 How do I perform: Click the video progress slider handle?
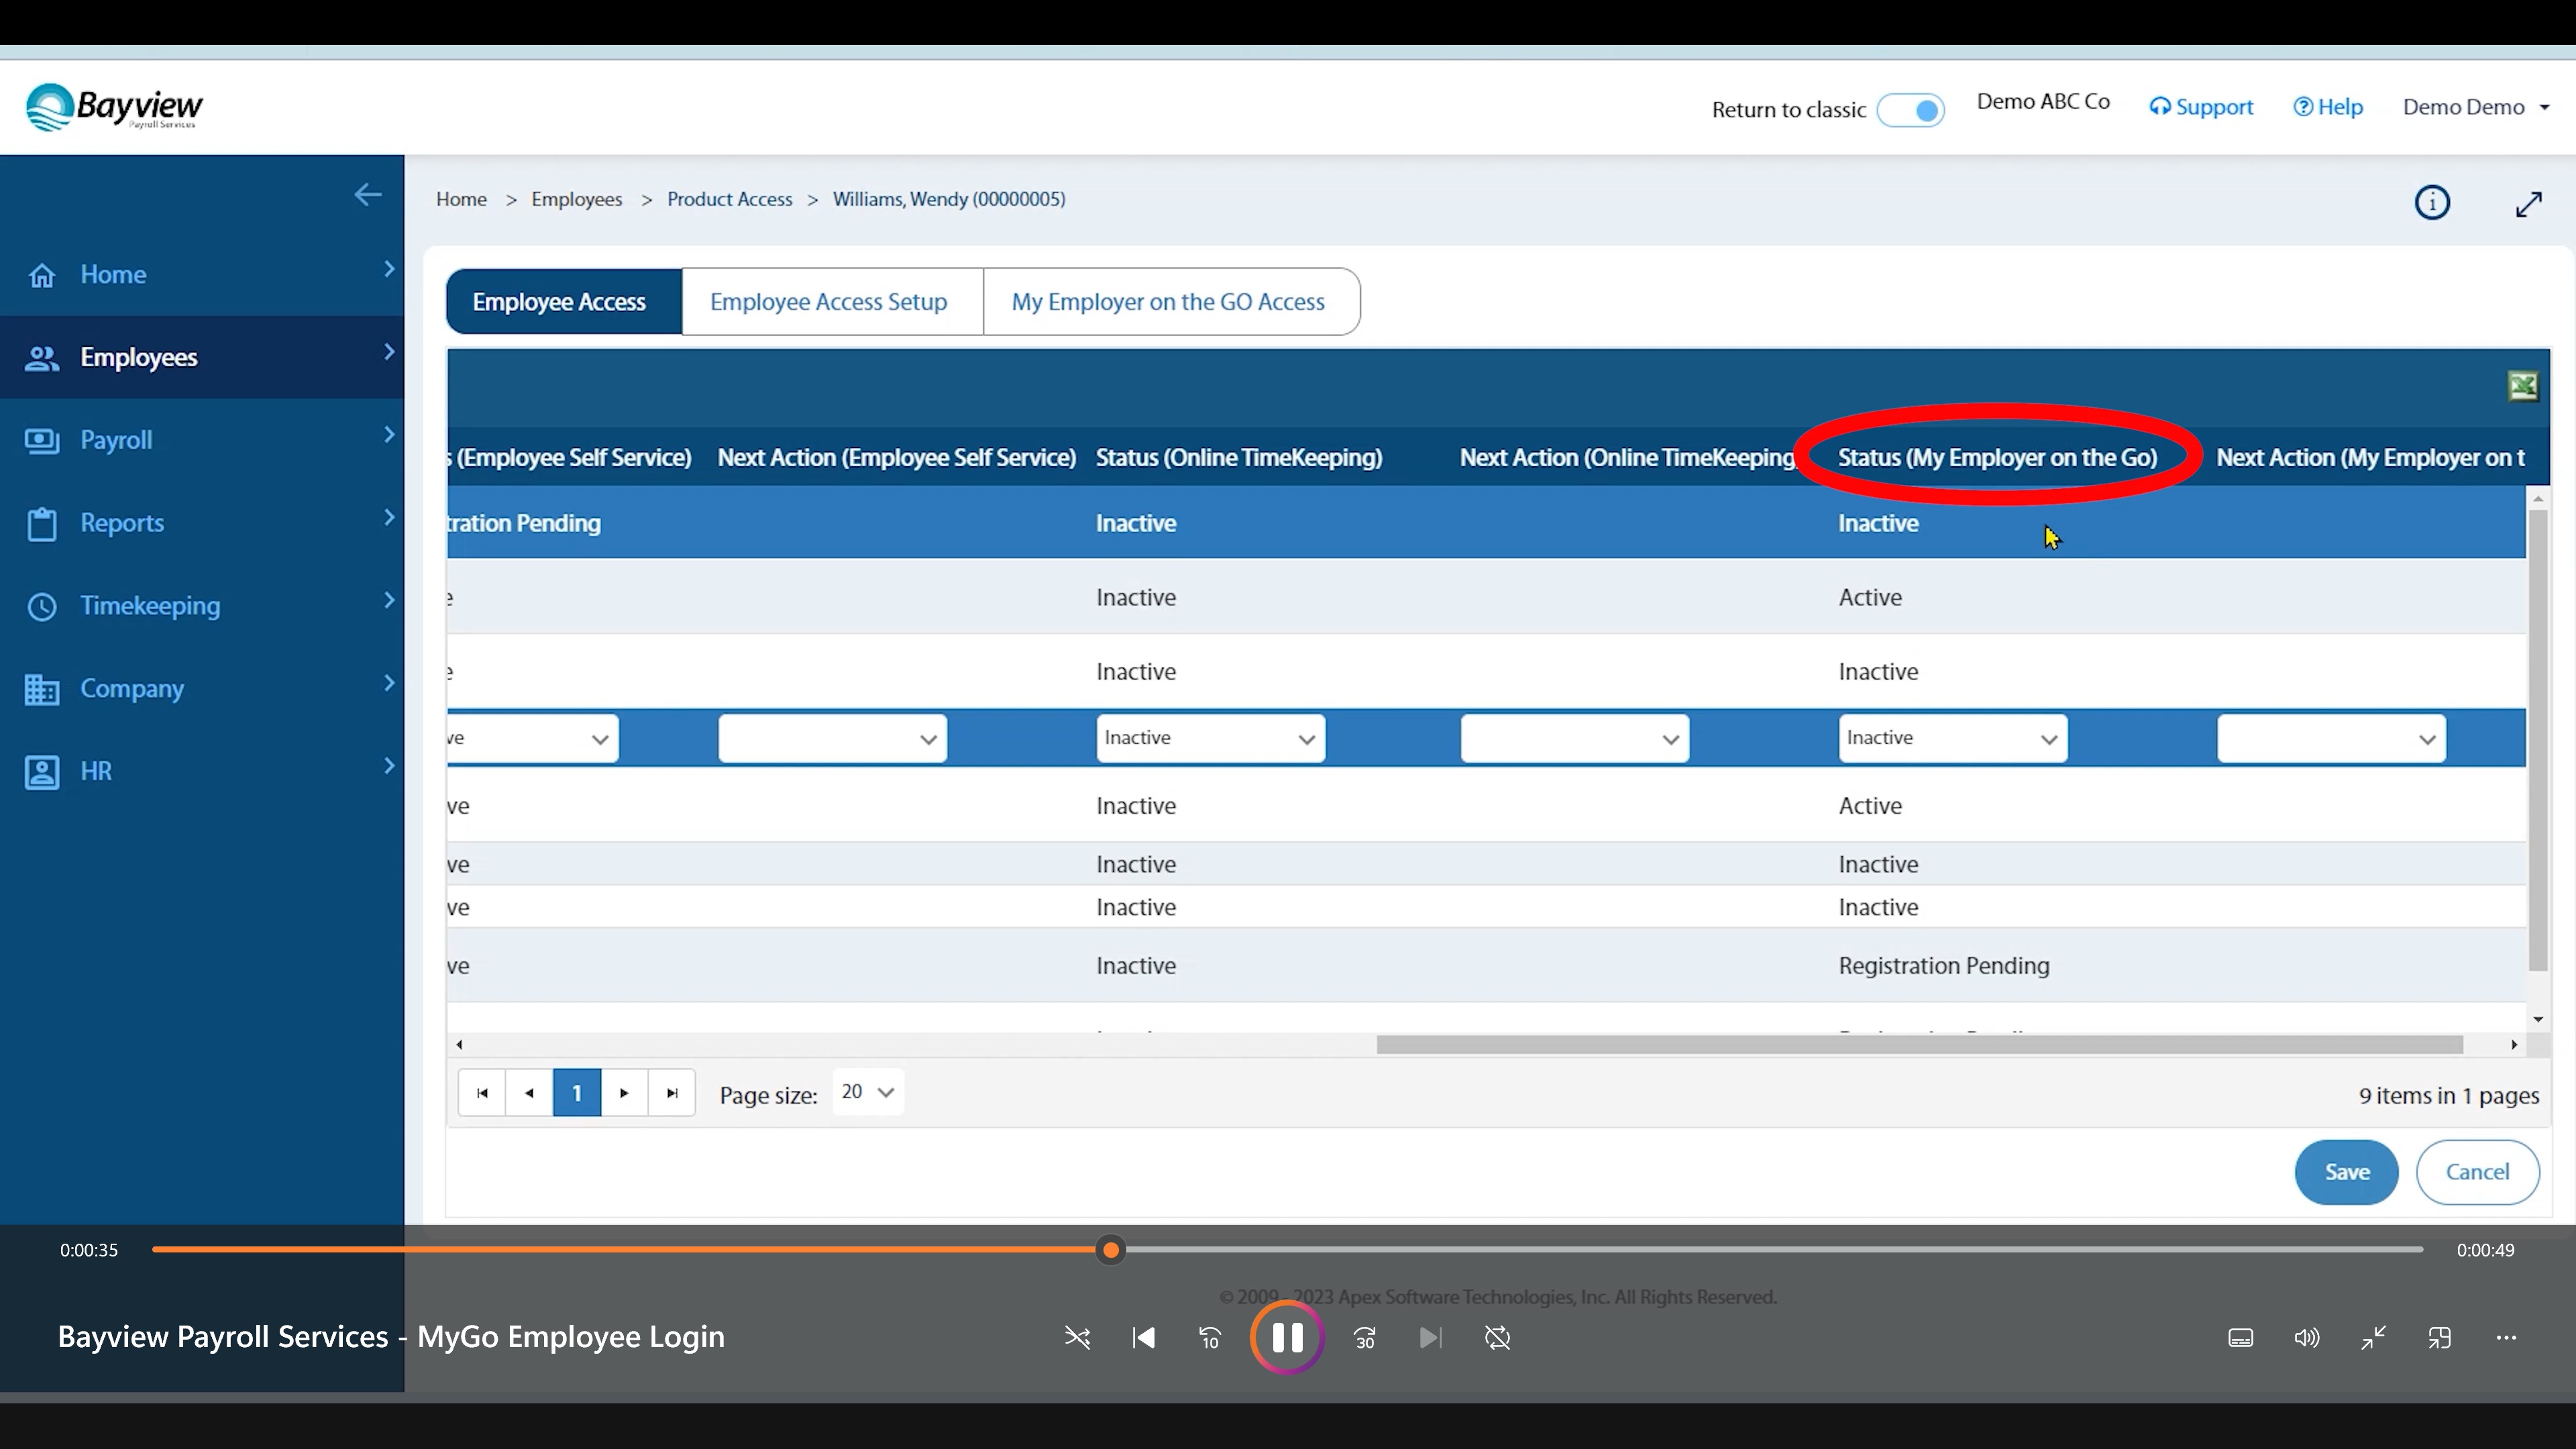(1110, 1250)
